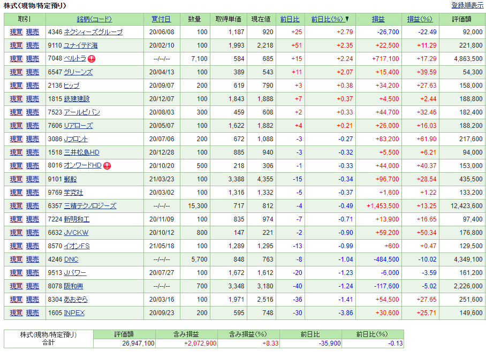
Task: Select the +61.90 profit percent cell
Action: 420,139
